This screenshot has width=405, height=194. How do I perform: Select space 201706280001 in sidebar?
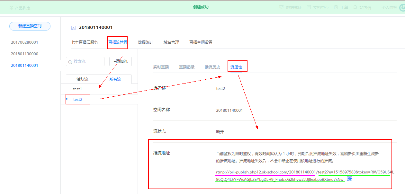24,42
